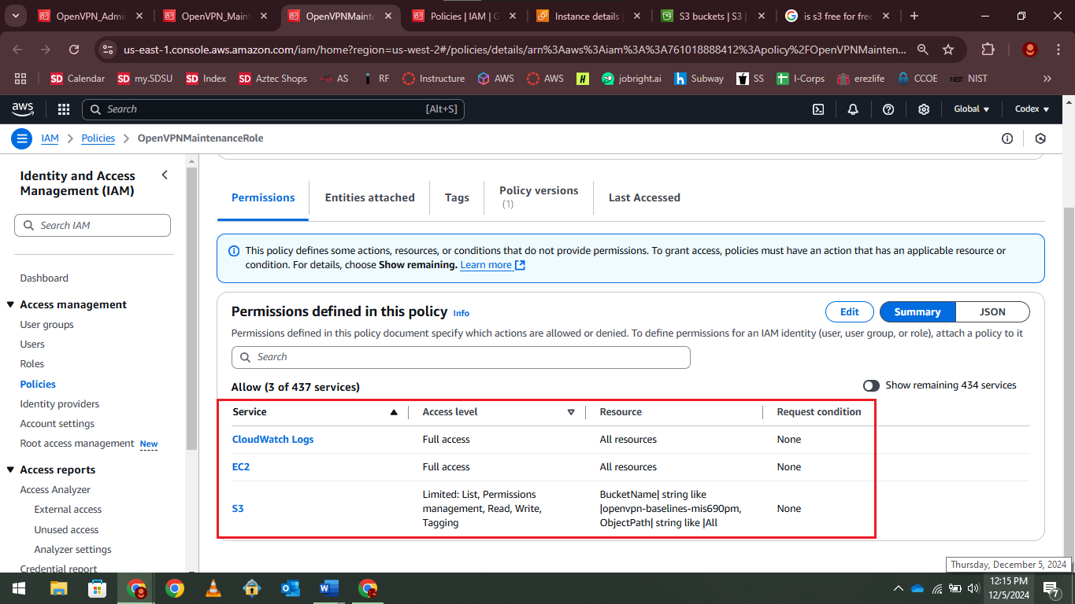Viewport: 1075px width, 604px height.
Task: Follow the Learn more link in the banner
Action: click(x=493, y=265)
